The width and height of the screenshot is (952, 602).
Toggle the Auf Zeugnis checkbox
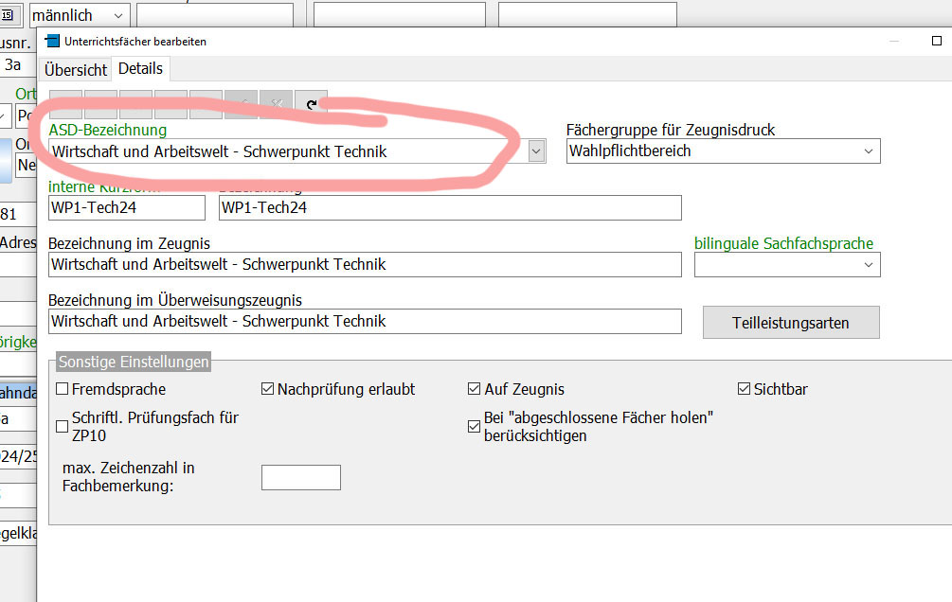tap(475, 389)
